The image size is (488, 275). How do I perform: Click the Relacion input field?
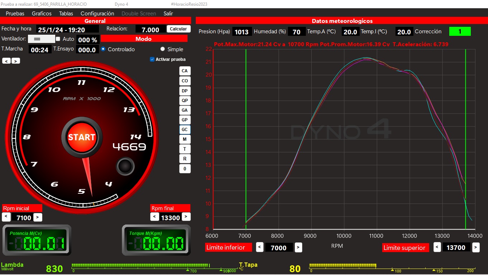tap(151, 29)
